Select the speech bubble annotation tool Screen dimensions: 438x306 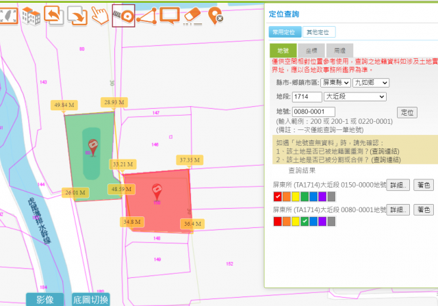click(x=170, y=14)
